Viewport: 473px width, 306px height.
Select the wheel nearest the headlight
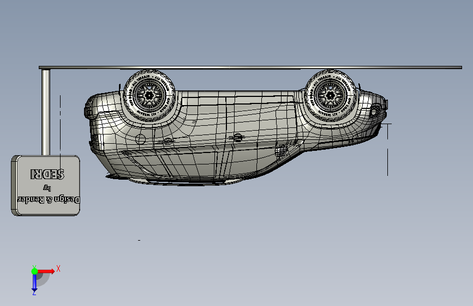[x=331, y=95]
